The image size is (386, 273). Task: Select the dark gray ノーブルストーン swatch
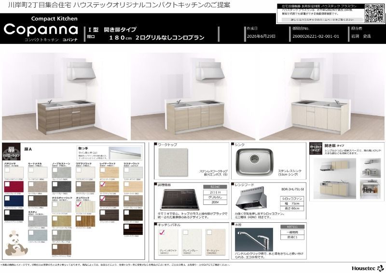62,187
